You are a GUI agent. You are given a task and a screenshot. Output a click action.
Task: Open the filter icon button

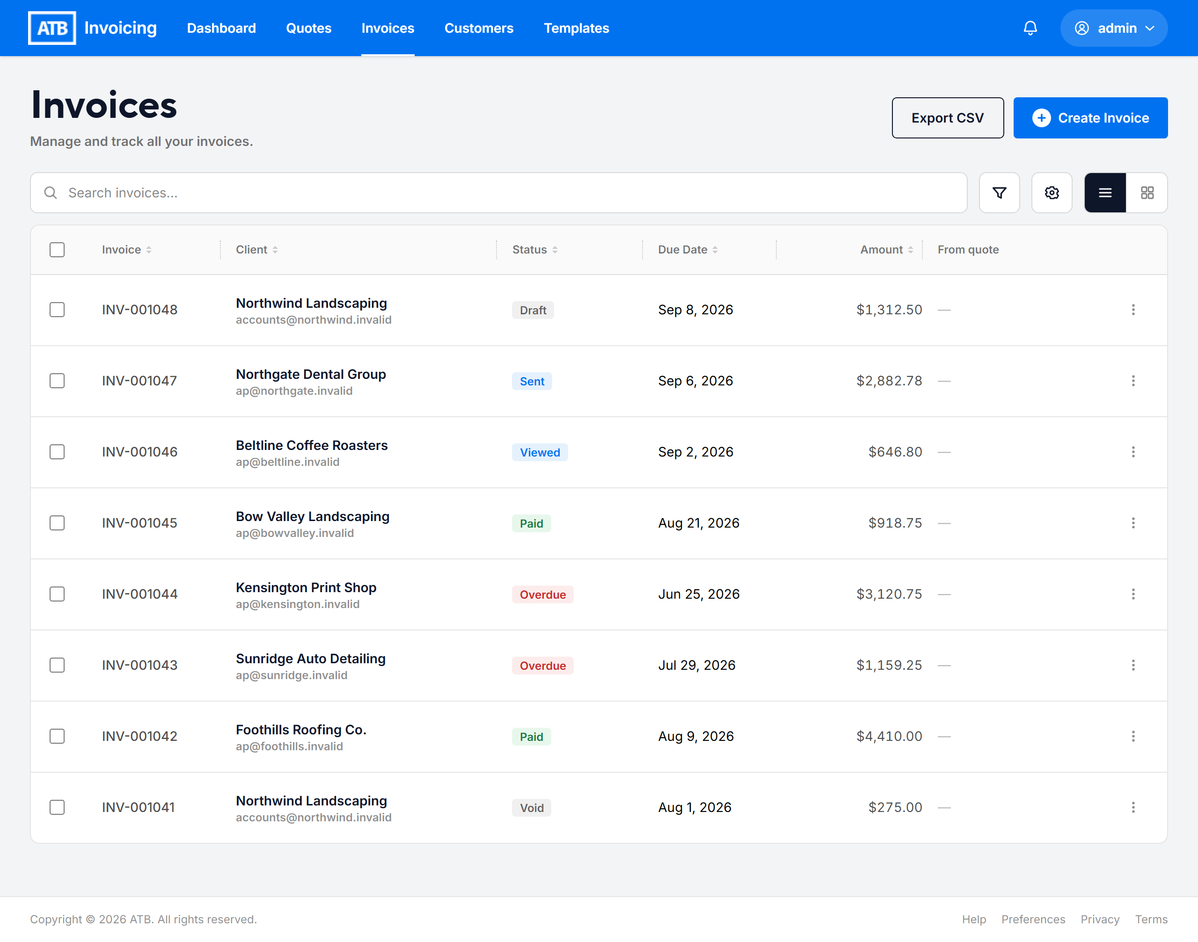[x=999, y=193]
